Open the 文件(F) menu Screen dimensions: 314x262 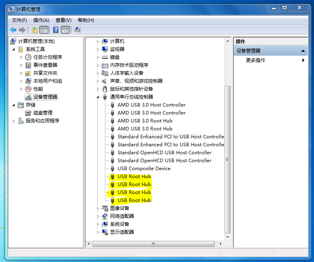click(19, 20)
